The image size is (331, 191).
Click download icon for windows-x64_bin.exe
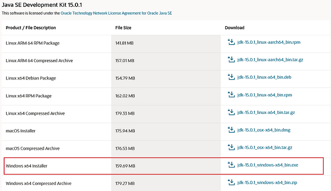pos(231,165)
